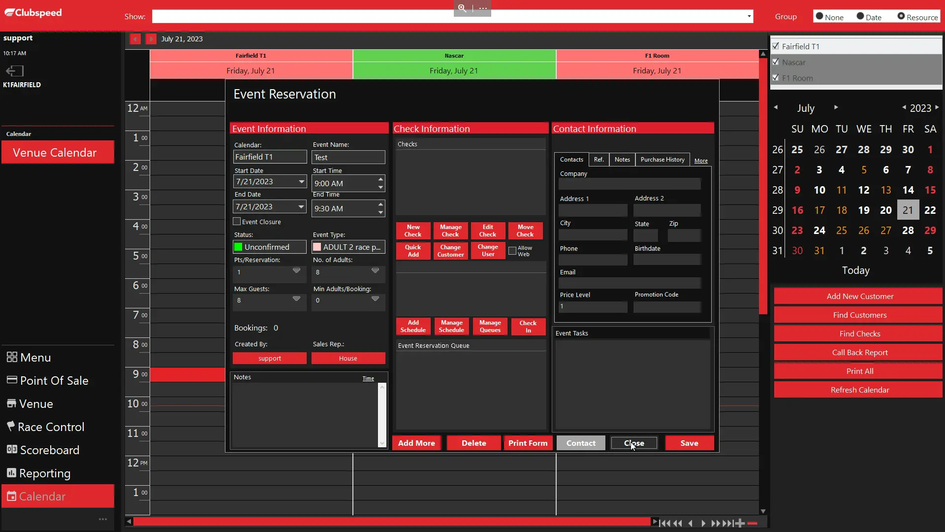
Task: Expand the No. of Adults dropdown
Action: tap(375, 270)
